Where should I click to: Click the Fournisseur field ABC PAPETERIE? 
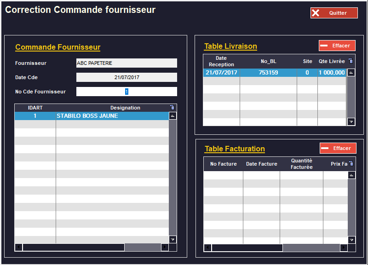[x=126, y=63]
